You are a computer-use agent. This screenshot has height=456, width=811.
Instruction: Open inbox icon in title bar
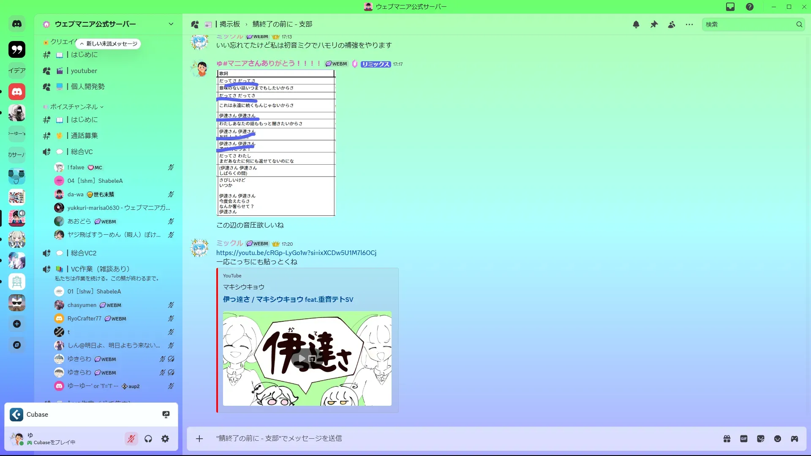pos(730,7)
